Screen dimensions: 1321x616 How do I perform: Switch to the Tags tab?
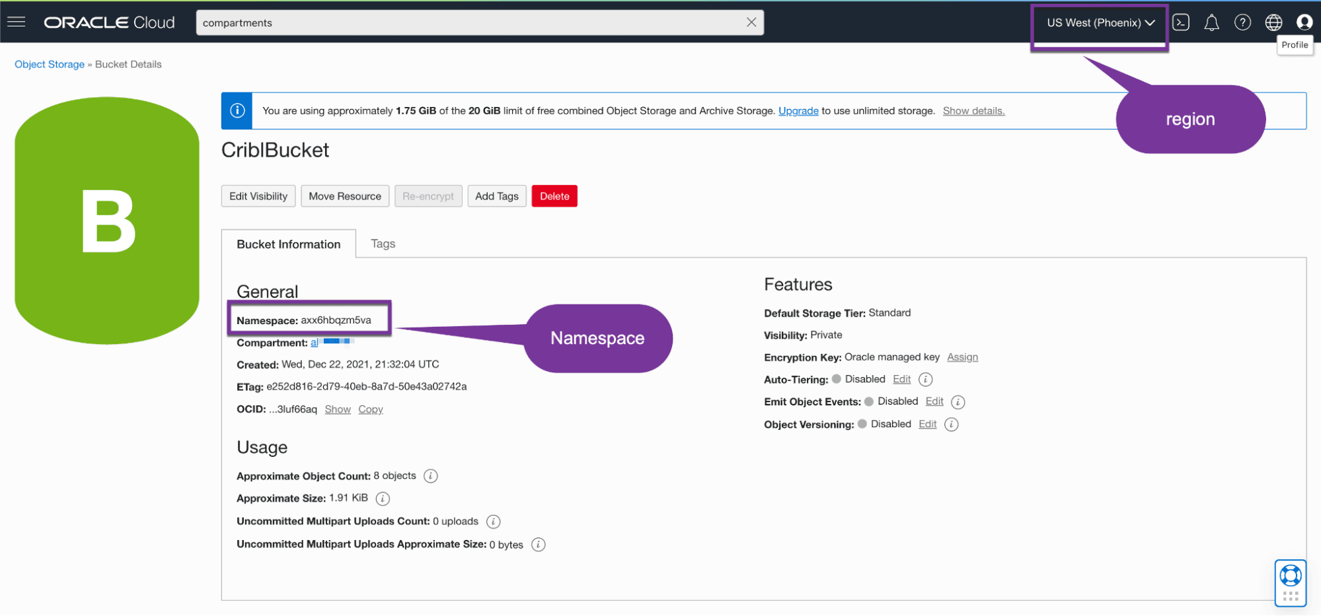[x=383, y=244]
